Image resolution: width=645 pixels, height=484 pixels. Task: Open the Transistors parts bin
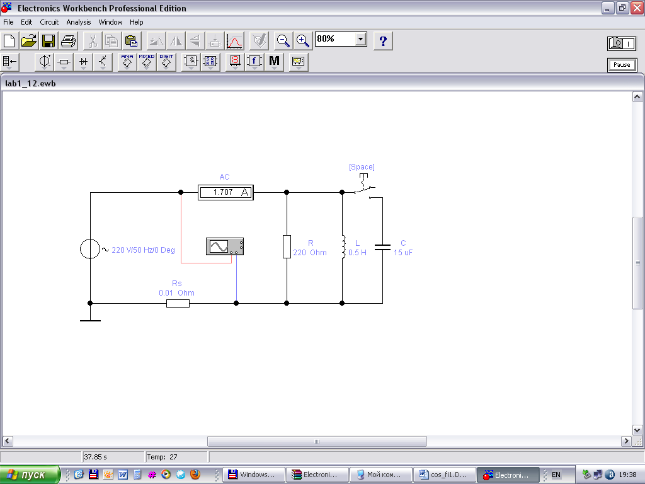coord(103,62)
